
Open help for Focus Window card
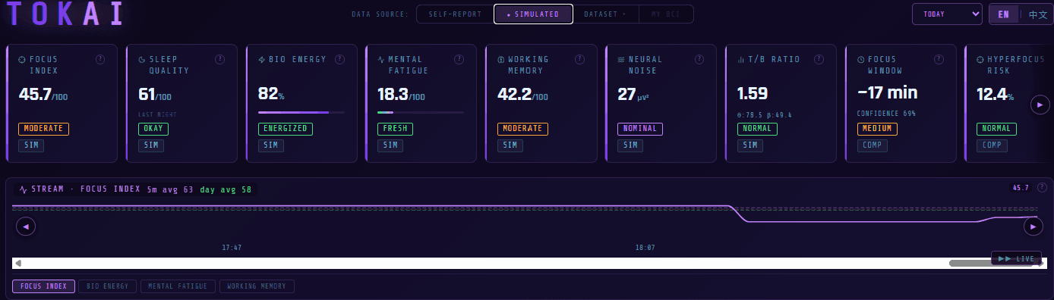[939, 59]
